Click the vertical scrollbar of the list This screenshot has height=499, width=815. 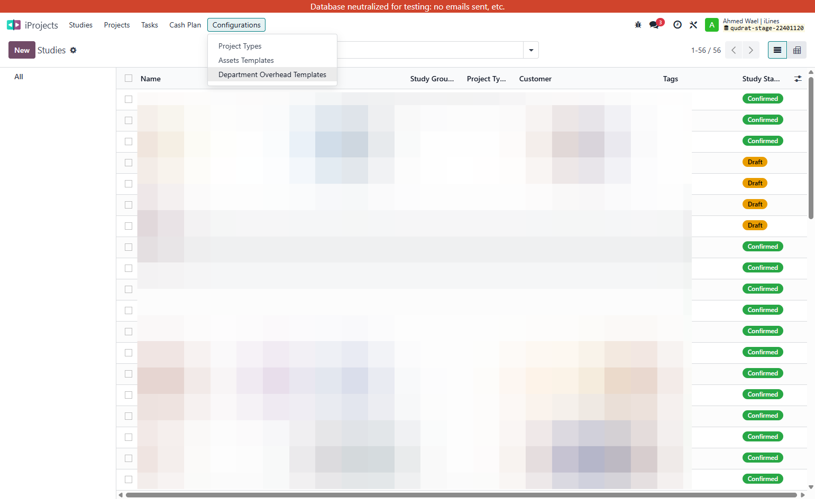tap(811, 148)
